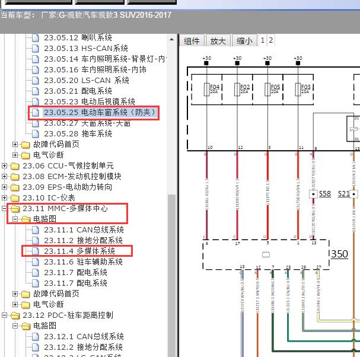Switch to diagram page 2
Image resolution: width=360 pixels, height=357 pixels.
pyautogui.click(x=270, y=40)
